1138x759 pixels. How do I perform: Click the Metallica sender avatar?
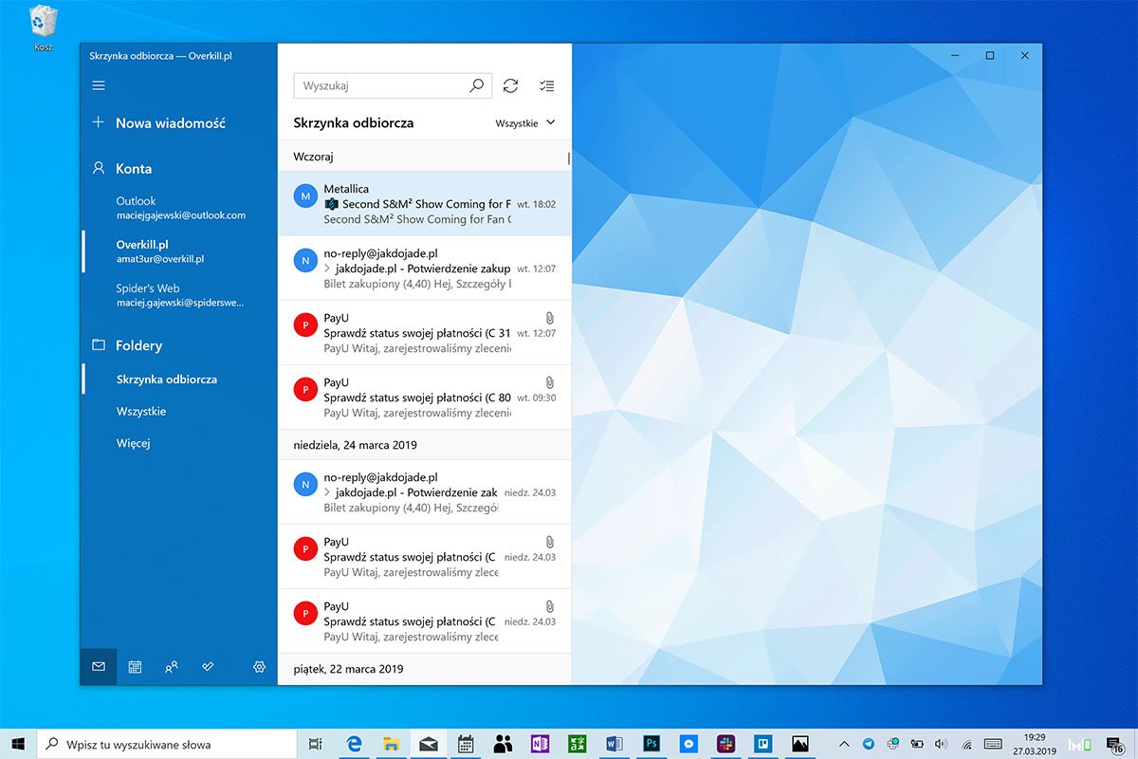point(304,196)
